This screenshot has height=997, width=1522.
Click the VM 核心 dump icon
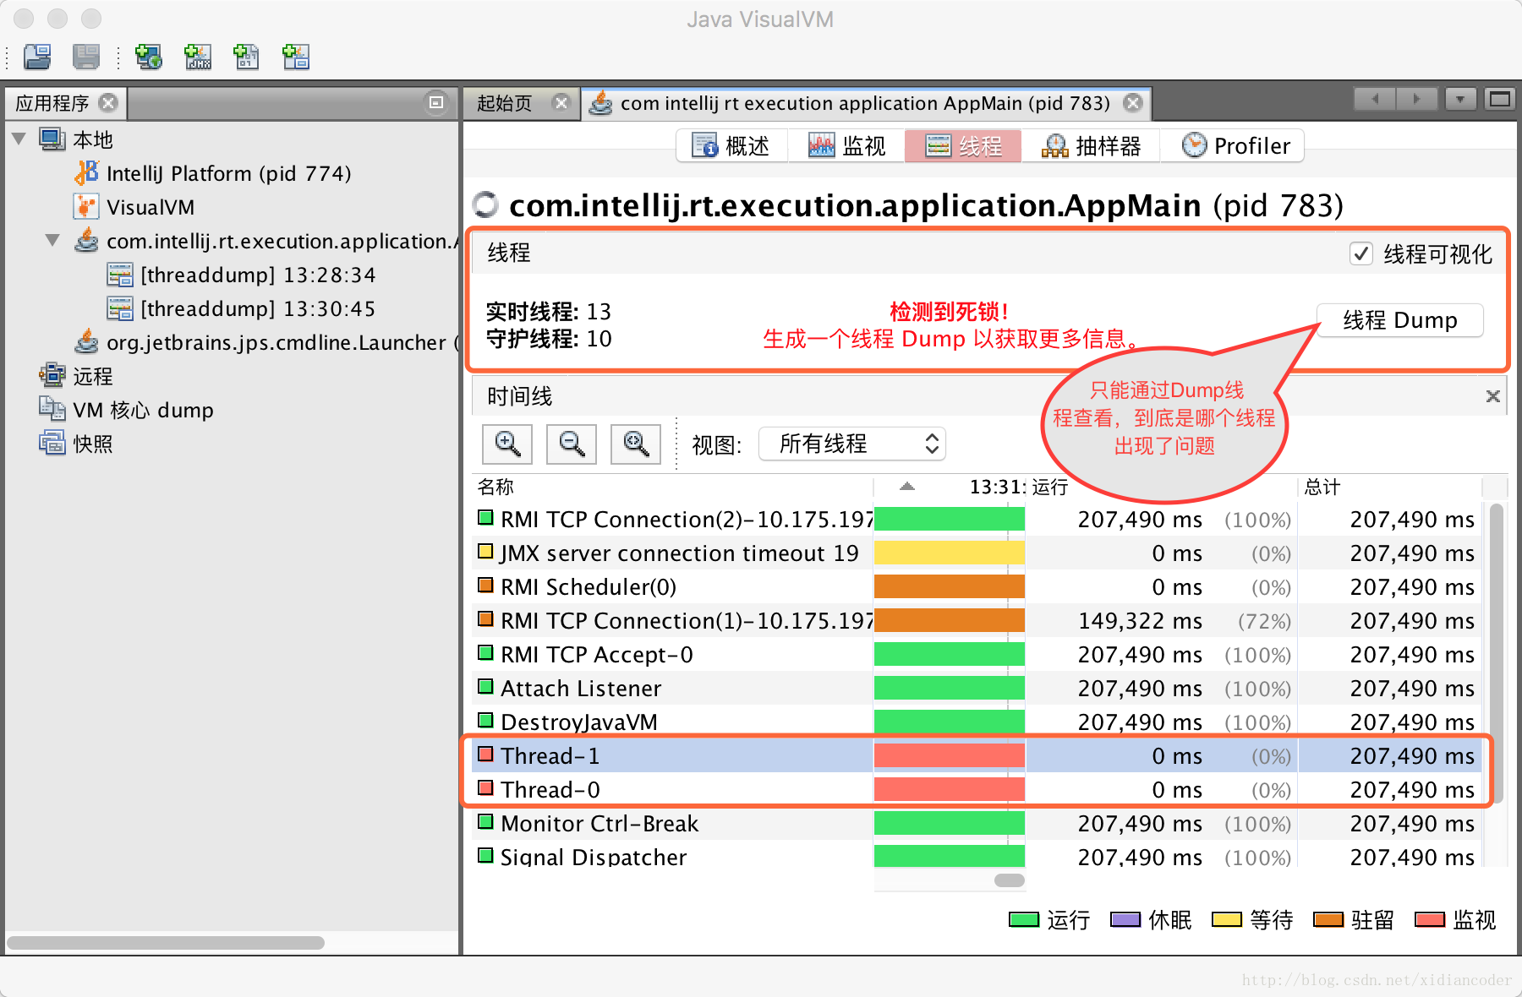(x=52, y=409)
